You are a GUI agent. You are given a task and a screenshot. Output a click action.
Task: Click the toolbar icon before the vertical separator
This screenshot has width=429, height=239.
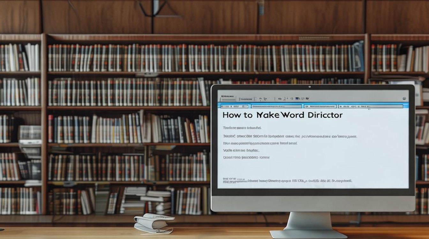pos(280,99)
